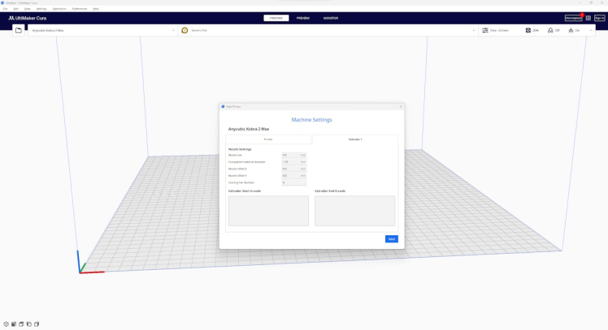Open the Ultimaker apps grid icon

[588, 18]
